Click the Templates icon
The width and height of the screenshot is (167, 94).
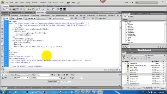coord(53,9)
